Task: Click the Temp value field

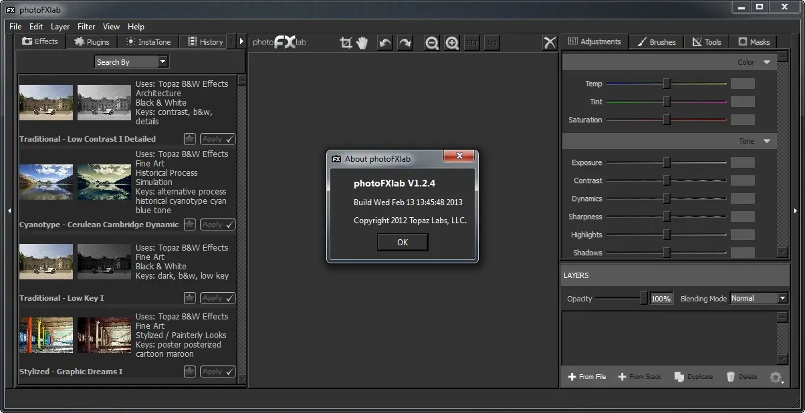Action: click(x=743, y=84)
